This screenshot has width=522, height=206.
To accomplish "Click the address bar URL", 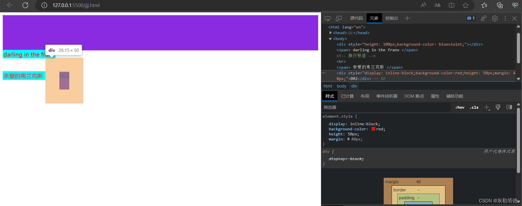I will [x=76, y=5].
